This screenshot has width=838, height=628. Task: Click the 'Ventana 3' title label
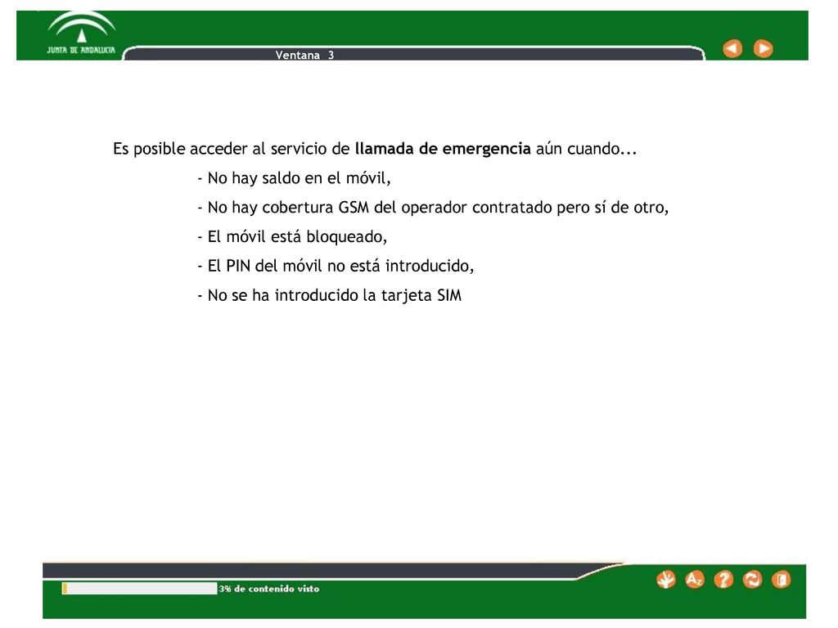point(304,55)
